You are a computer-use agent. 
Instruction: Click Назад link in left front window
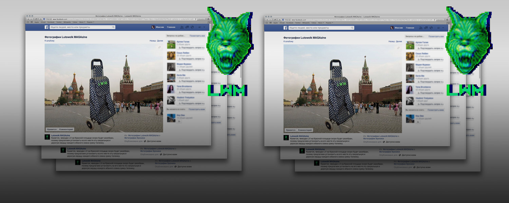pos(153,41)
